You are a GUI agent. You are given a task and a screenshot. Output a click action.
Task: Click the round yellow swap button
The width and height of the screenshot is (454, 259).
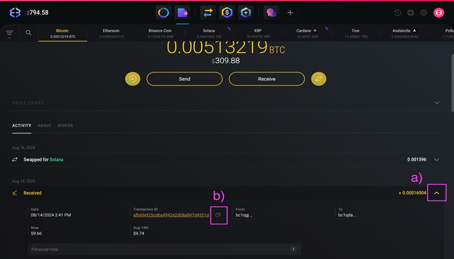click(x=318, y=79)
